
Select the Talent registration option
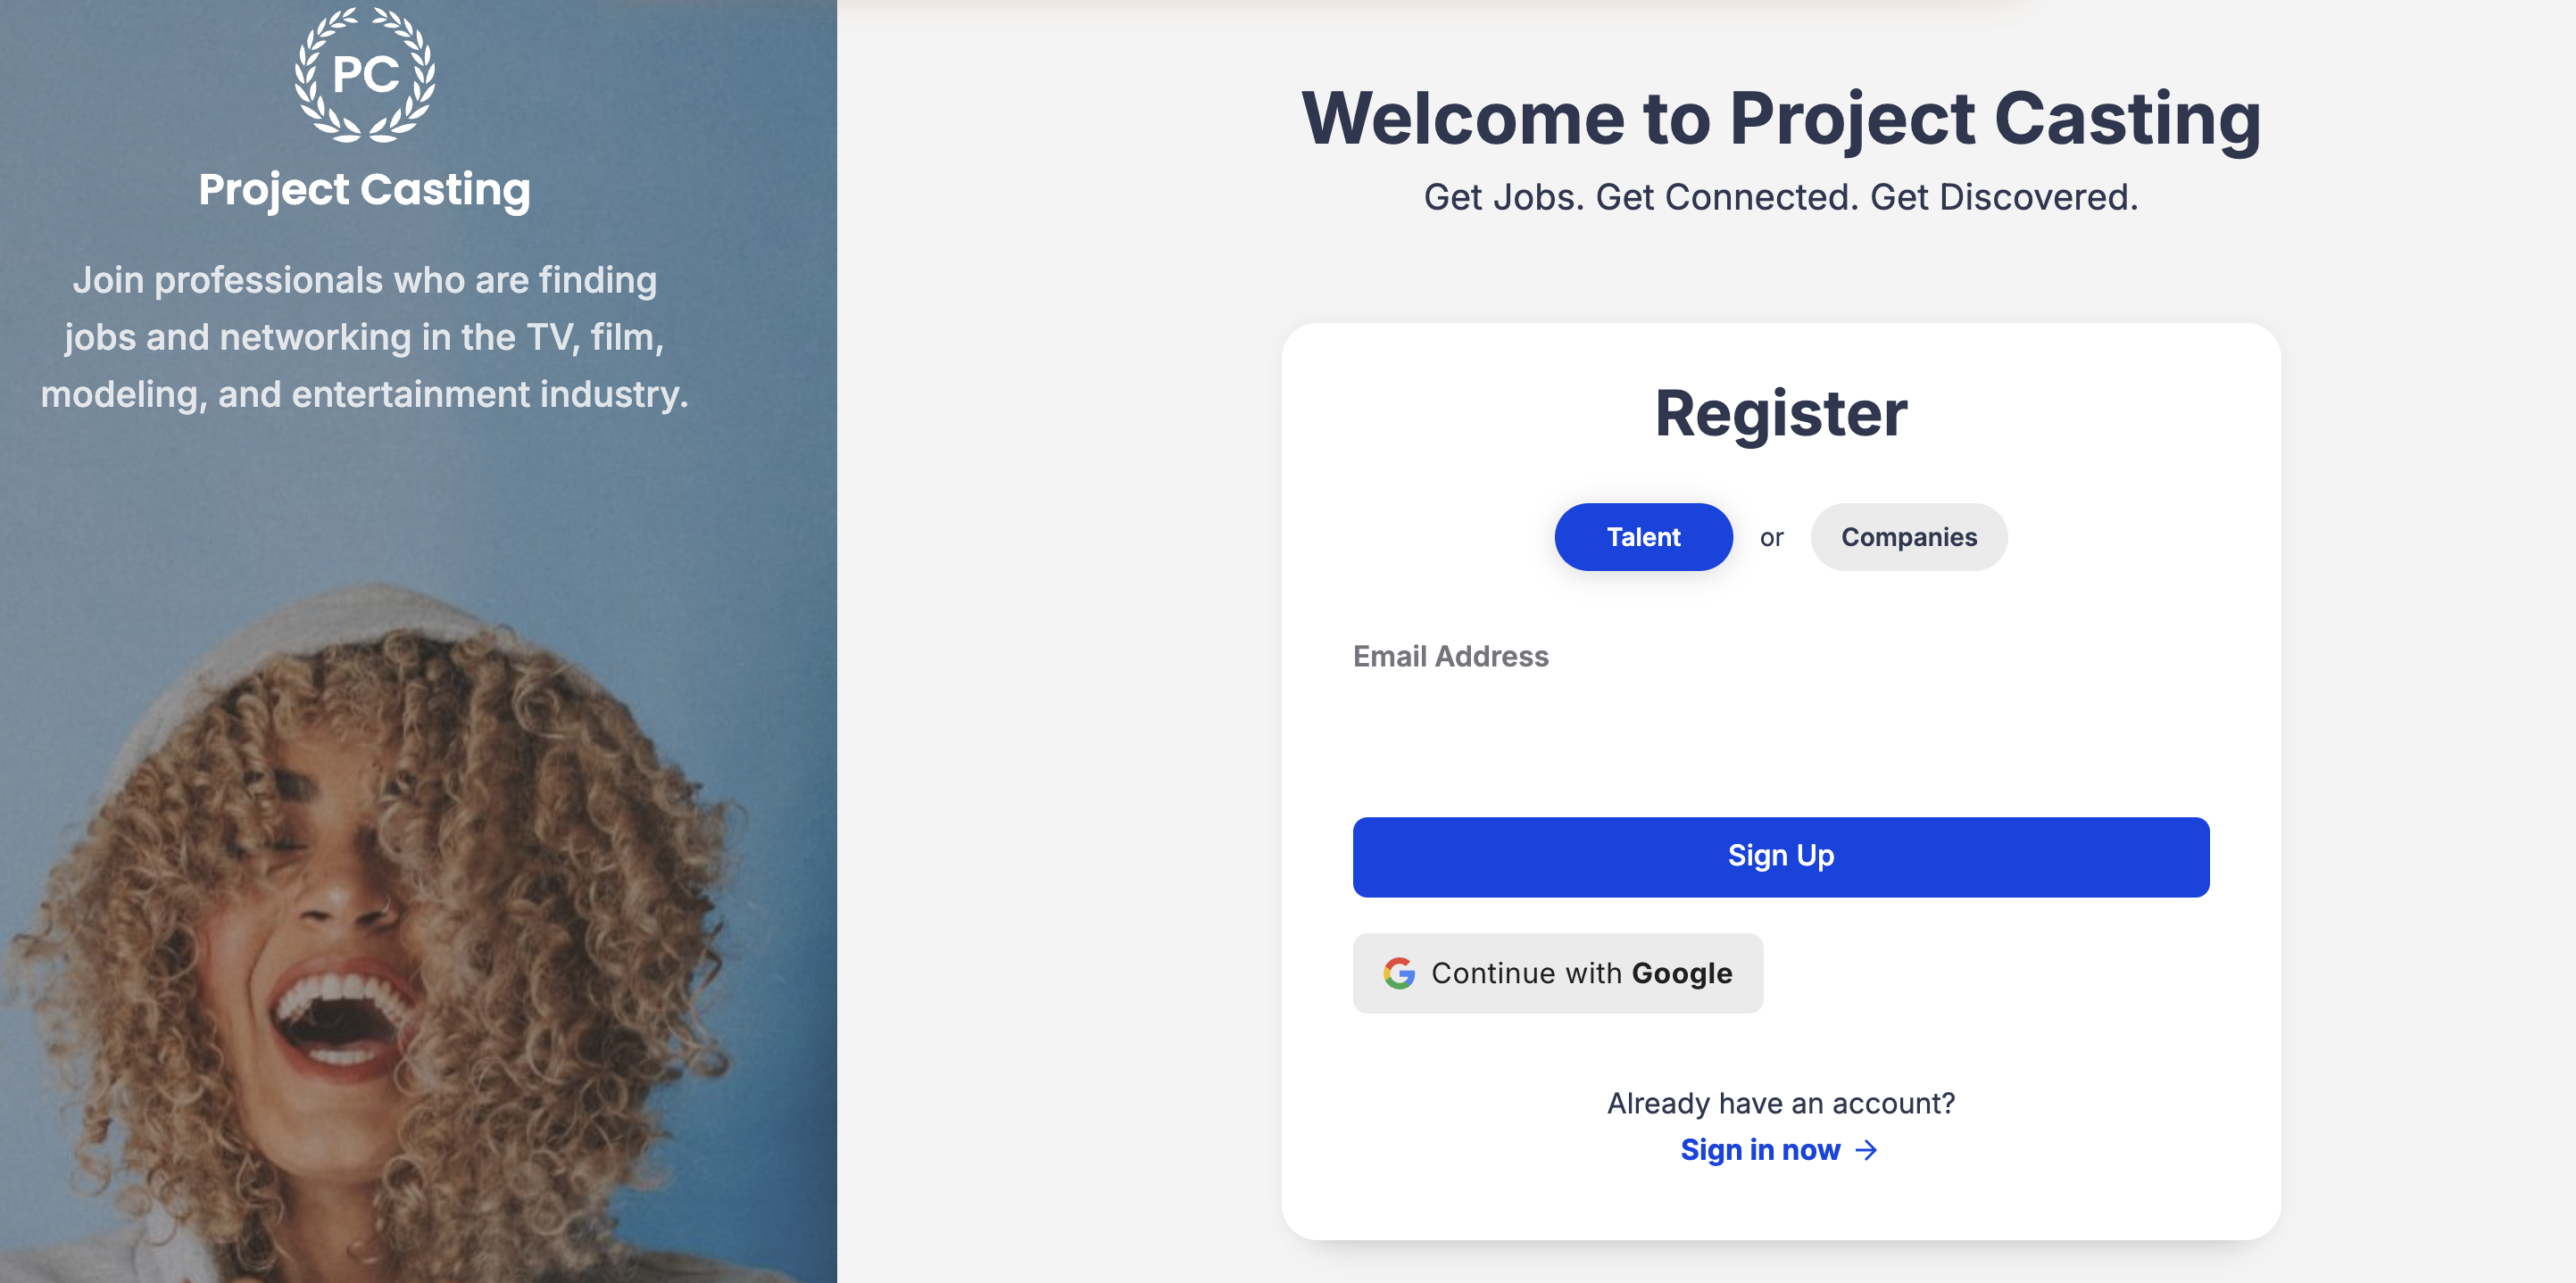point(1643,536)
